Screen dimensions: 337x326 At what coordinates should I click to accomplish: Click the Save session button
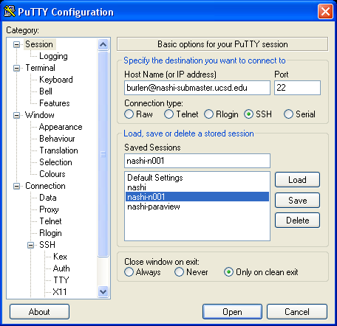point(297,200)
